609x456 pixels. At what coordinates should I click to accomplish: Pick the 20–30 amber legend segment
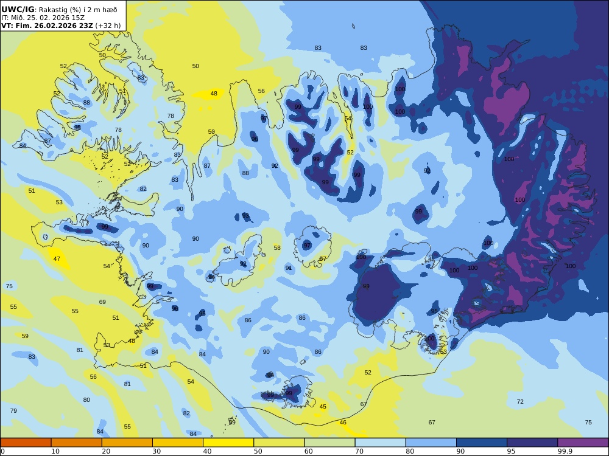point(127,443)
